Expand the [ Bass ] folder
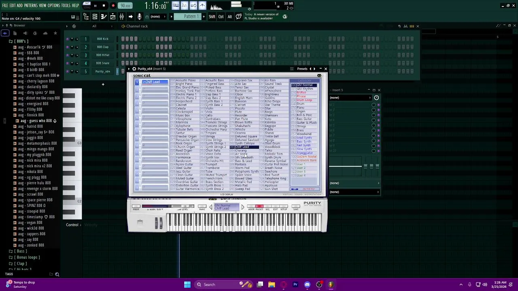The height and width of the screenshot is (291, 518). [18, 251]
